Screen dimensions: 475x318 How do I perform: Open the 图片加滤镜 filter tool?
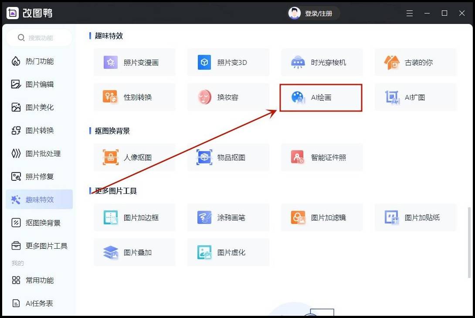(x=322, y=217)
